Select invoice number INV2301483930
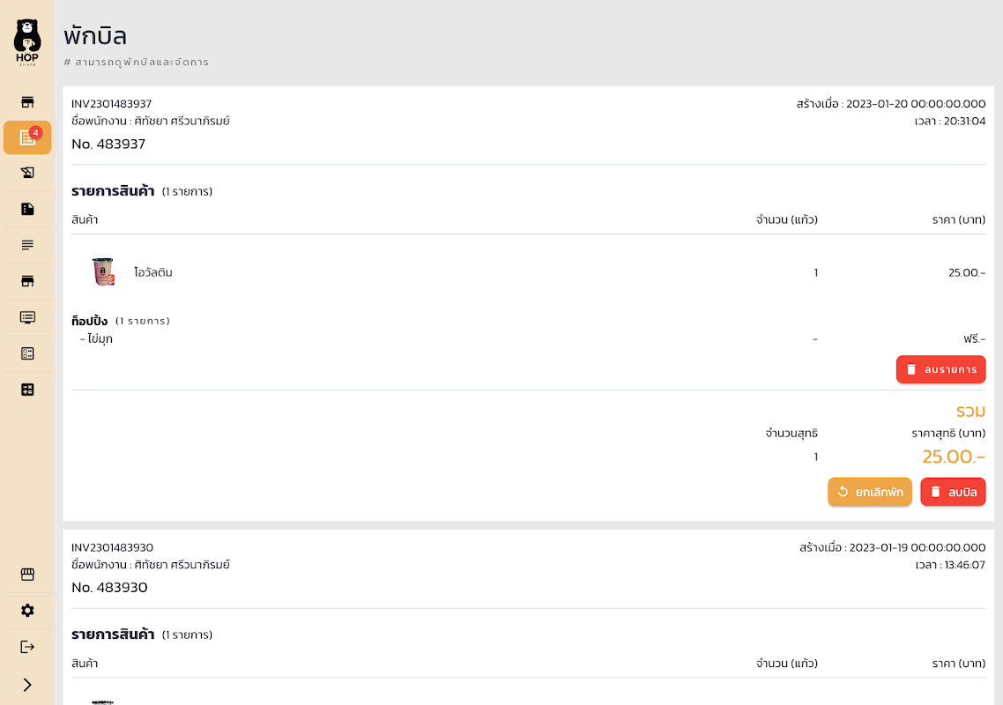 coord(112,547)
